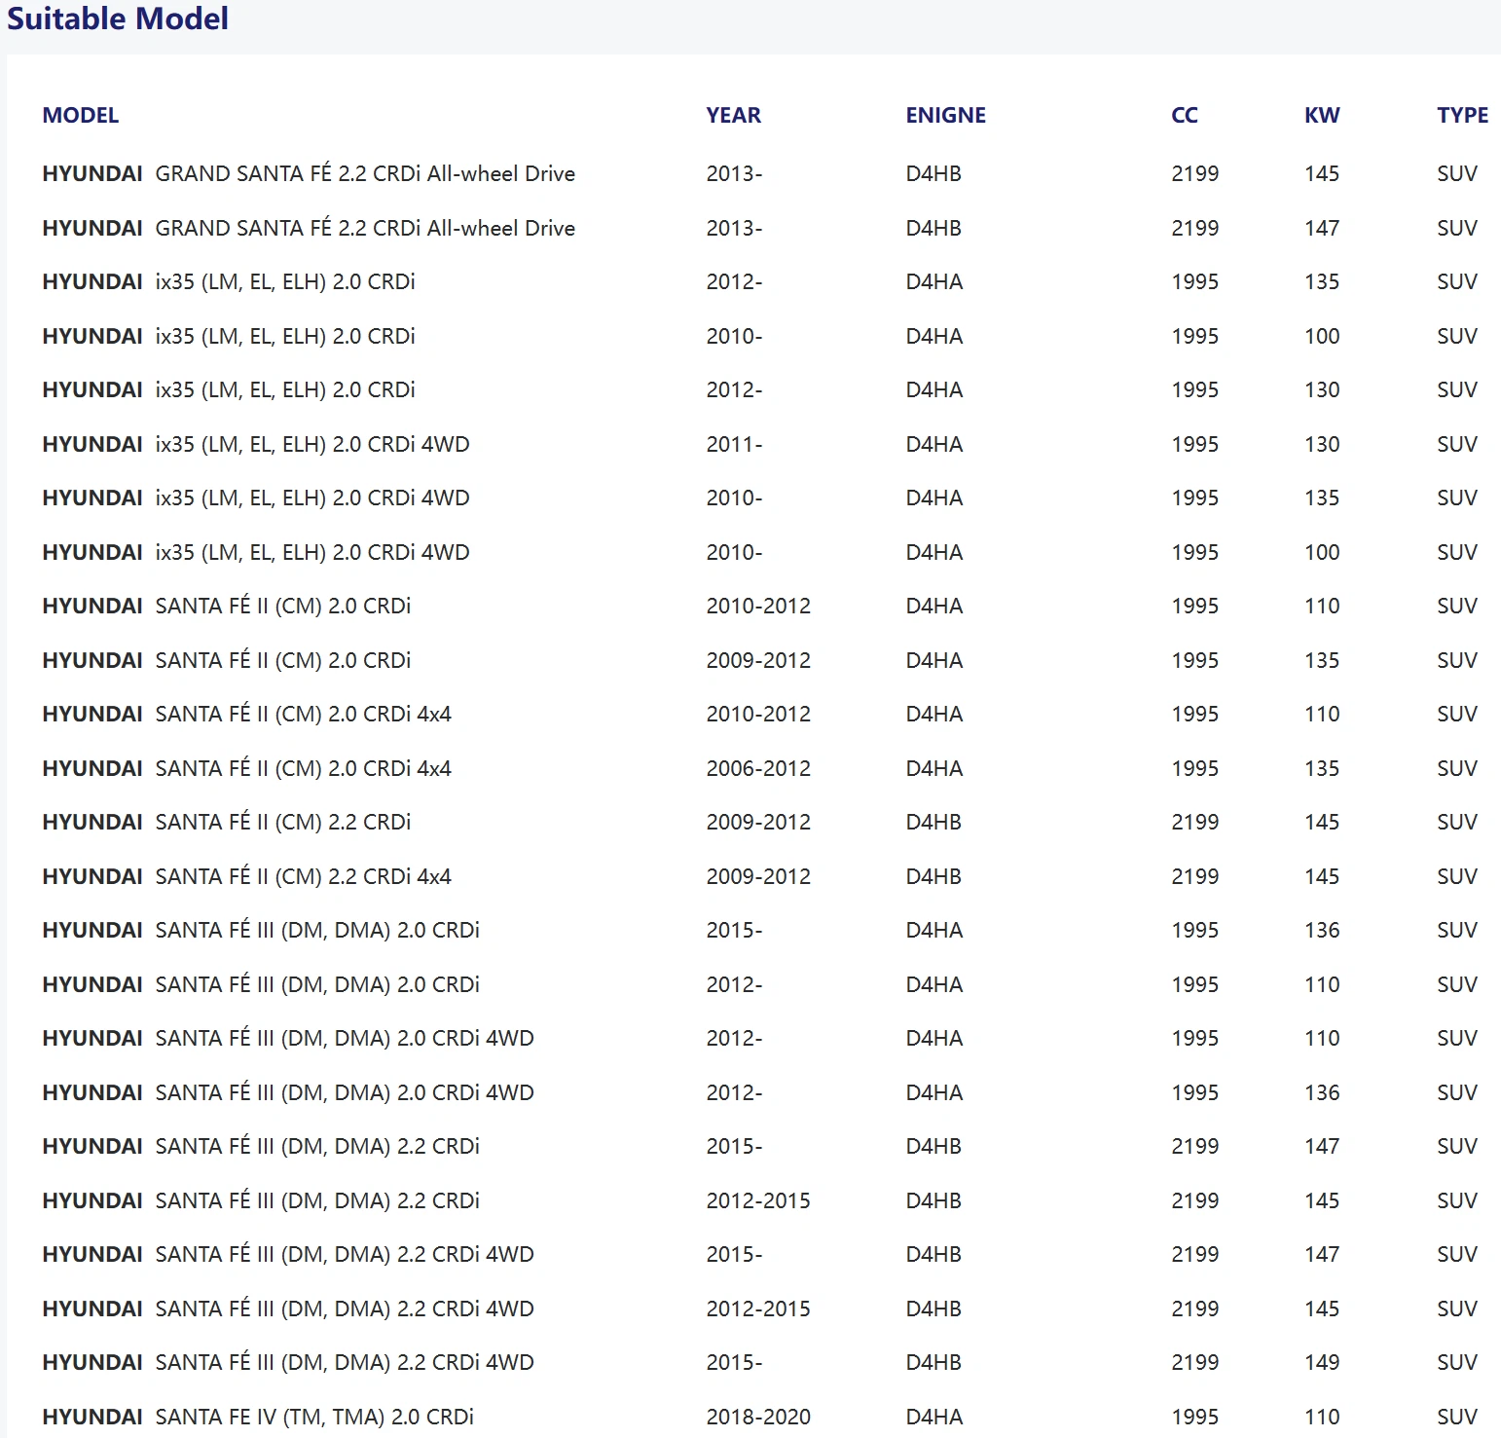Click the D4HB engine cell in the 149 kW row
This screenshot has width=1501, height=1438.
934,1362
